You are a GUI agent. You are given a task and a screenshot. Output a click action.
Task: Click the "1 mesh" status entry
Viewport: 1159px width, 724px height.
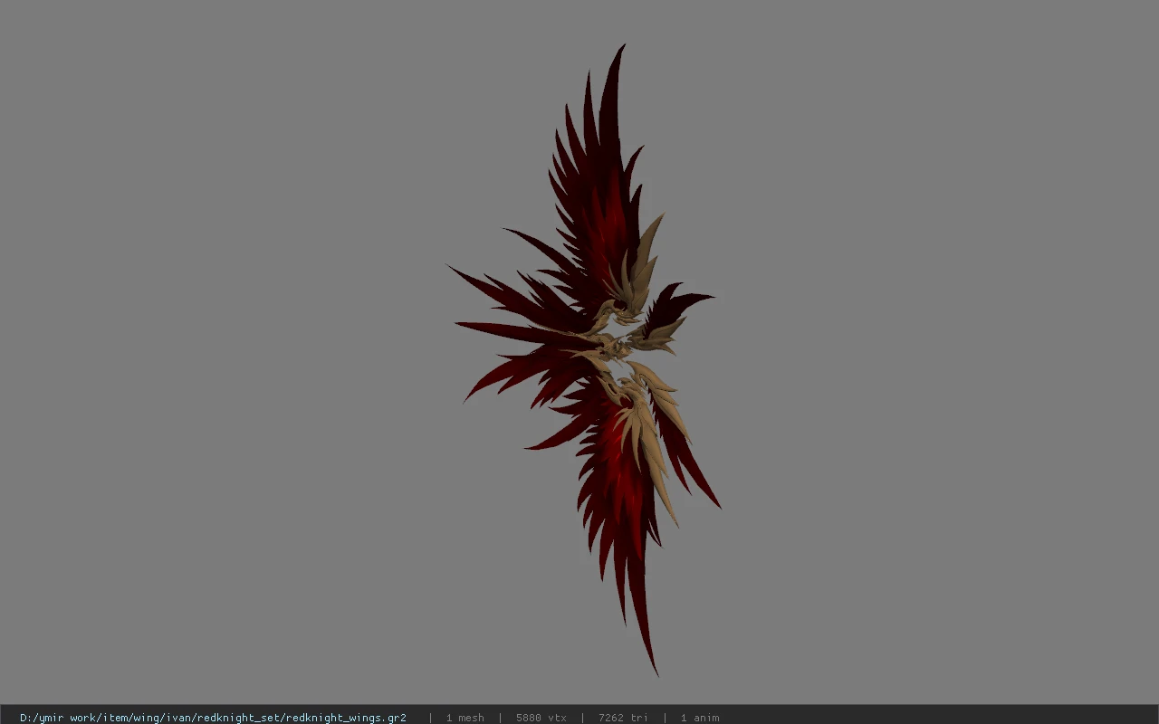(x=465, y=718)
